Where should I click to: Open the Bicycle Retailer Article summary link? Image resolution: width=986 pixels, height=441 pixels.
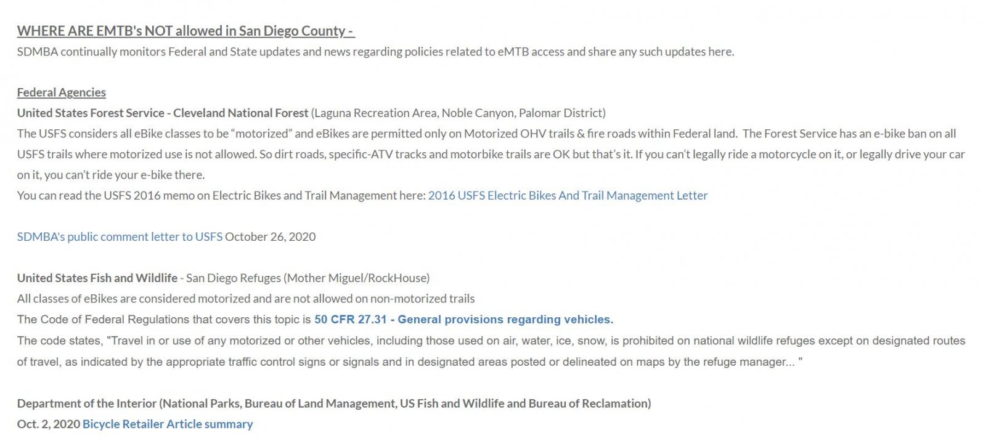168,424
